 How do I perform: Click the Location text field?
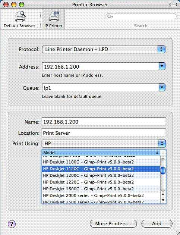104,133
